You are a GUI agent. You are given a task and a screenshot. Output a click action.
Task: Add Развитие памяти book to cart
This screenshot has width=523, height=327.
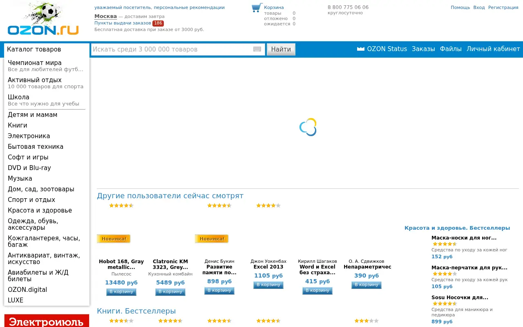(219, 291)
